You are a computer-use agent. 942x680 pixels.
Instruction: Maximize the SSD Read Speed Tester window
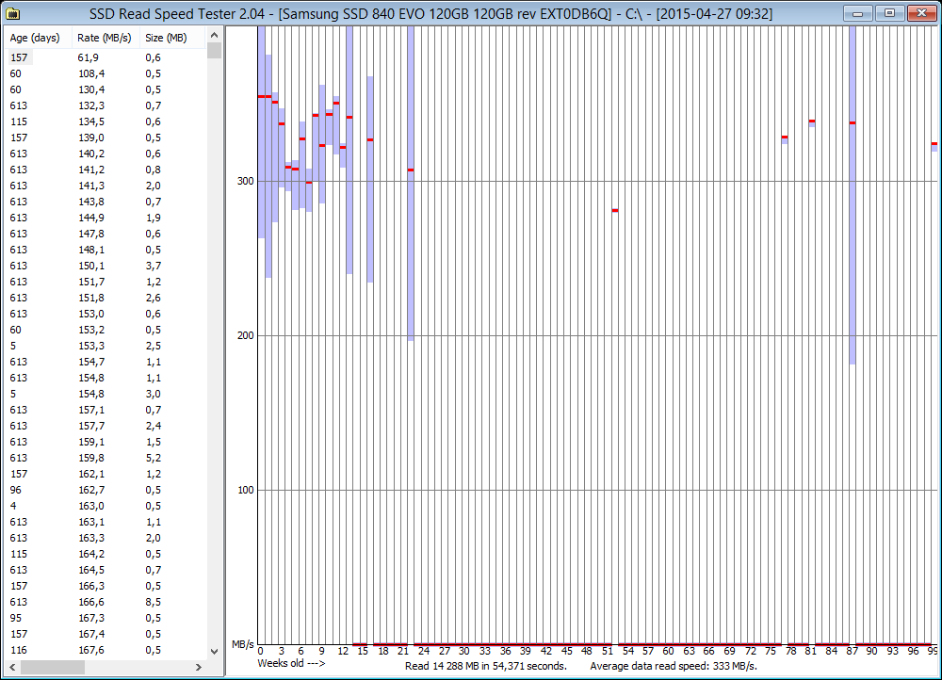click(x=889, y=12)
